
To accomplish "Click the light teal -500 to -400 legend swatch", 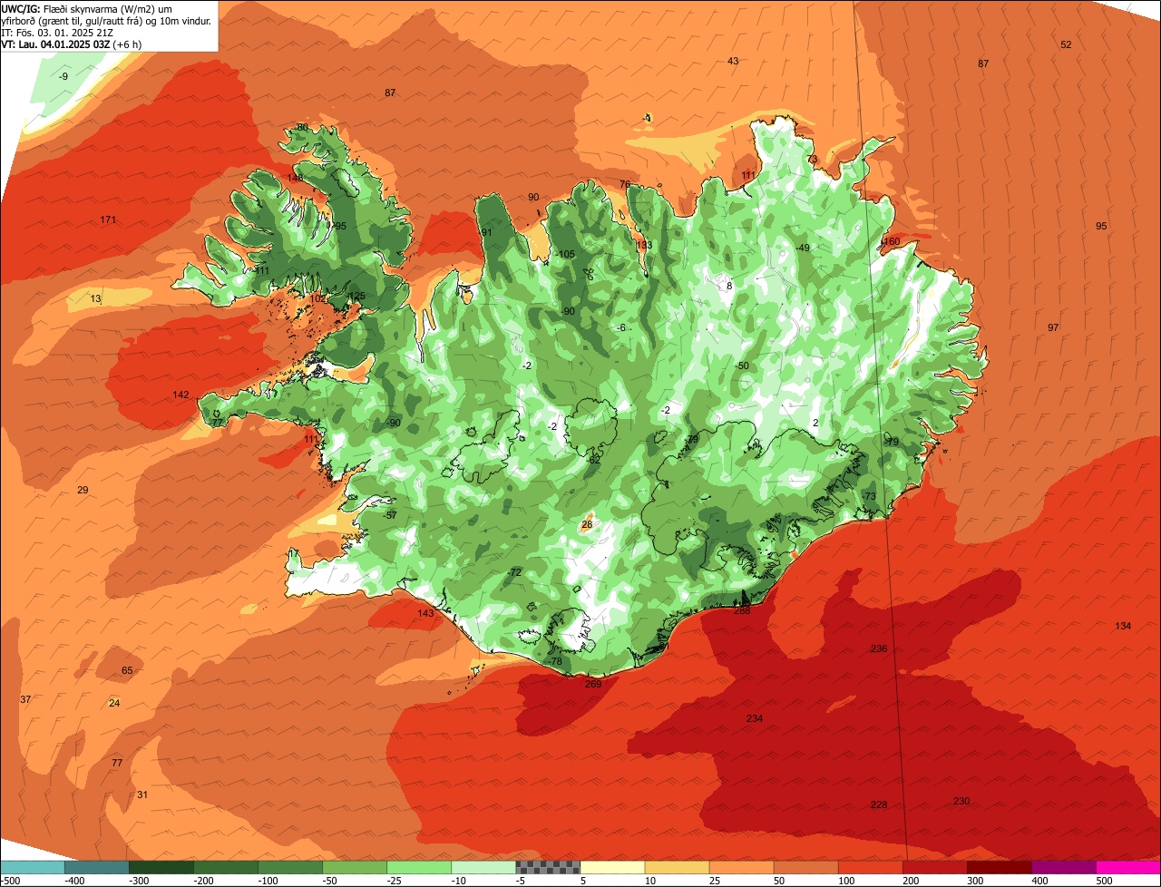I will 32,867.
